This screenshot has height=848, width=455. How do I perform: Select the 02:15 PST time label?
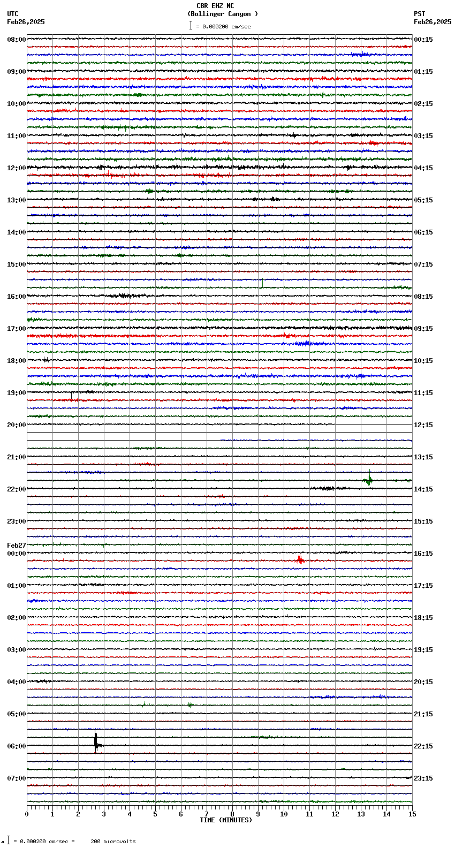click(x=423, y=104)
